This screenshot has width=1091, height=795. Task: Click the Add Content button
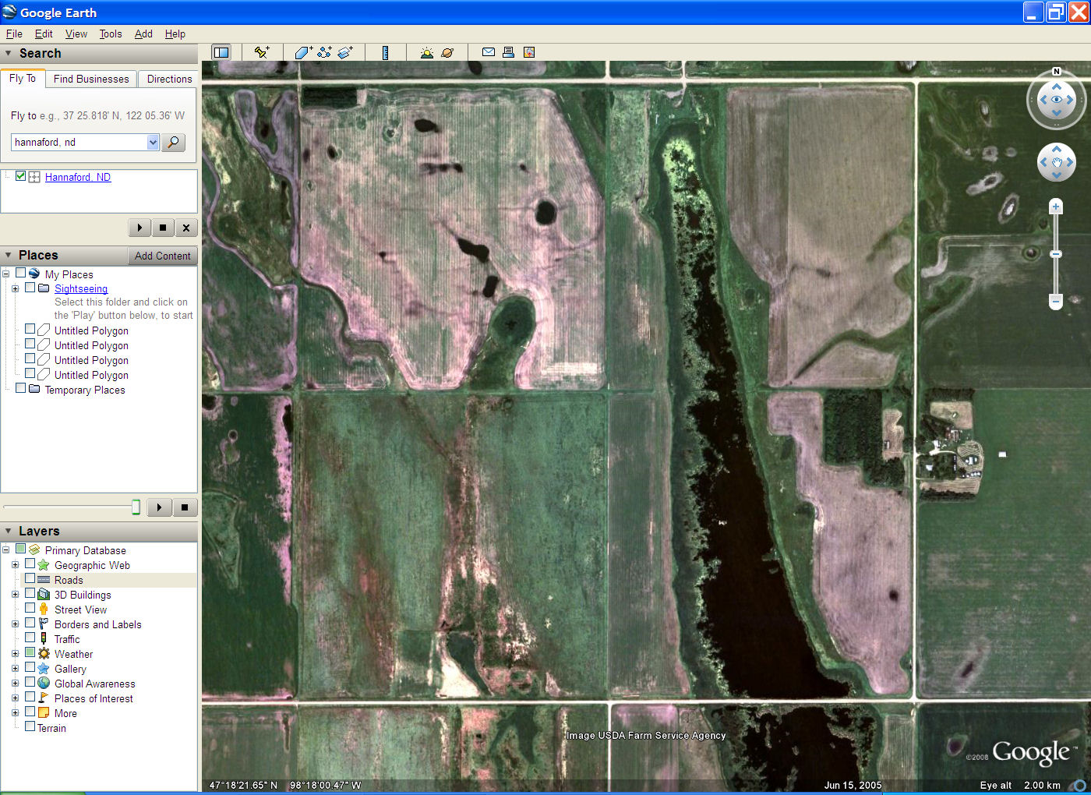click(162, 256)
